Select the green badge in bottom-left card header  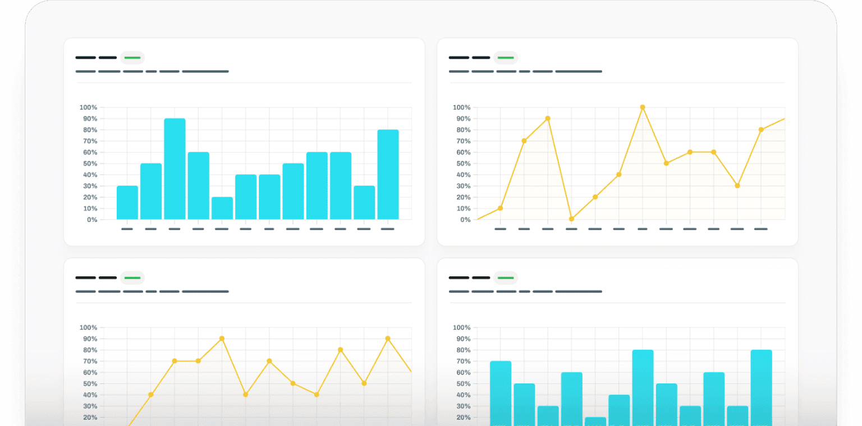[x=132, y=278]
